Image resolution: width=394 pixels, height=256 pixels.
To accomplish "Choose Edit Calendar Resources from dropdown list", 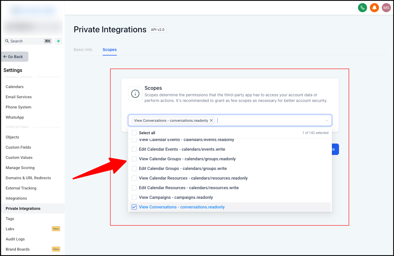I will [189, 188].
